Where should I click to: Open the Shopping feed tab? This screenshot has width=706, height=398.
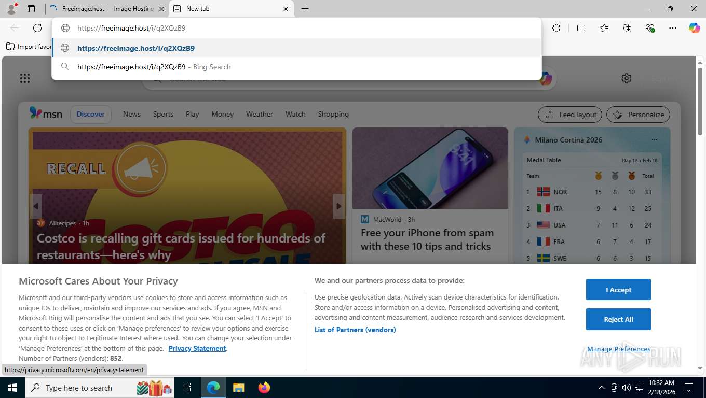pyautogui.click(x=333, y=114)
